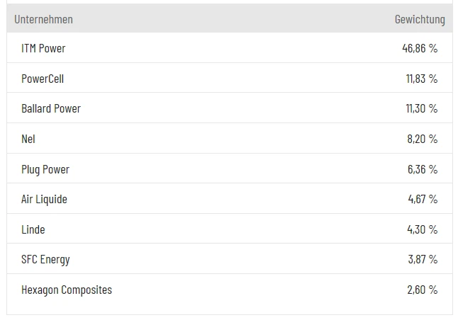Screen dimensions: 458x320
Task: Select the ITM Power company name
Action: click(x=43, y=48)
